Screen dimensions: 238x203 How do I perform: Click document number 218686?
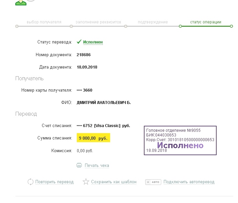point(84,55)
